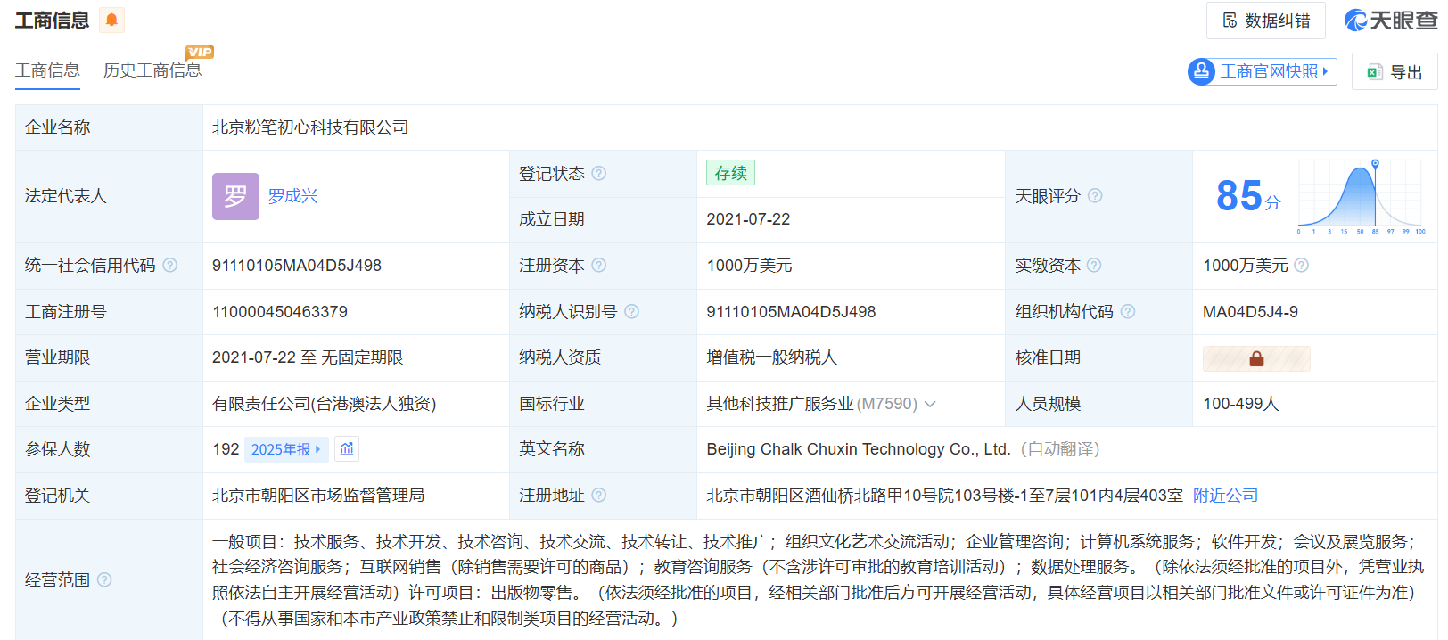
Task: Click the 北京市朝阳区市场监督管理局 registrar value
Action: 318,496
